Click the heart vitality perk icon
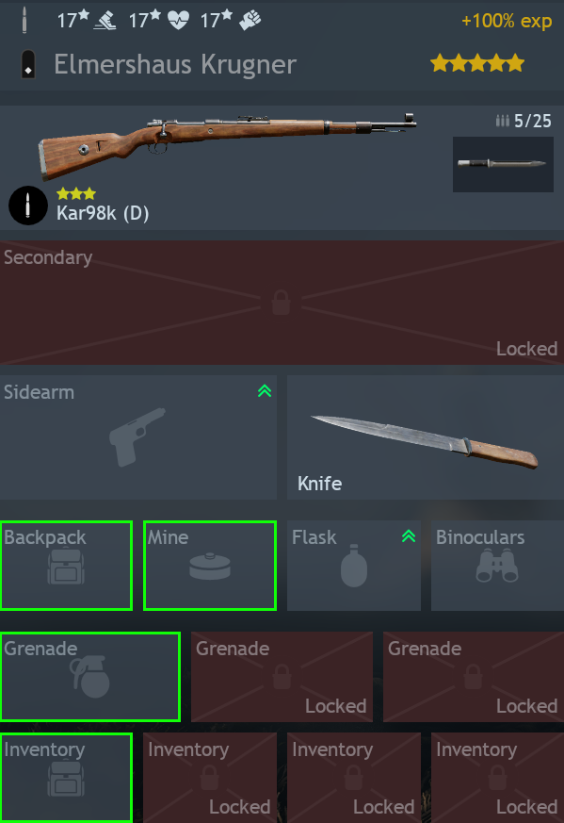 [x=178, y=21]
